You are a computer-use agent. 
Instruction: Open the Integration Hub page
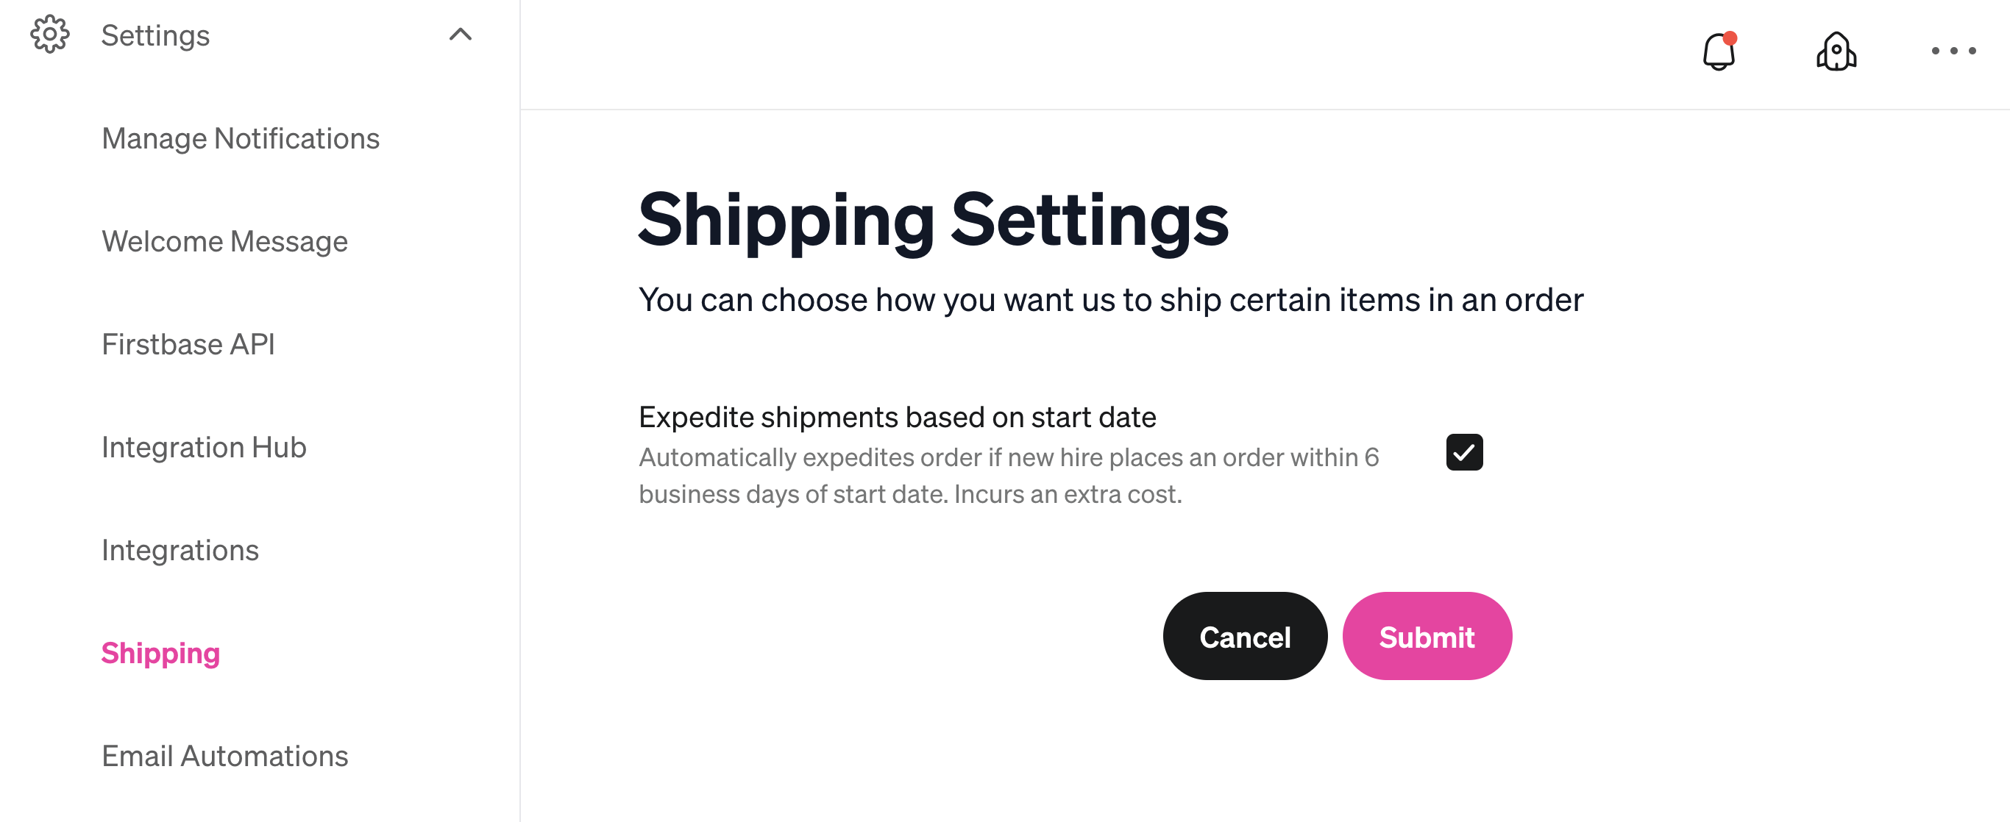pos(204,447)
